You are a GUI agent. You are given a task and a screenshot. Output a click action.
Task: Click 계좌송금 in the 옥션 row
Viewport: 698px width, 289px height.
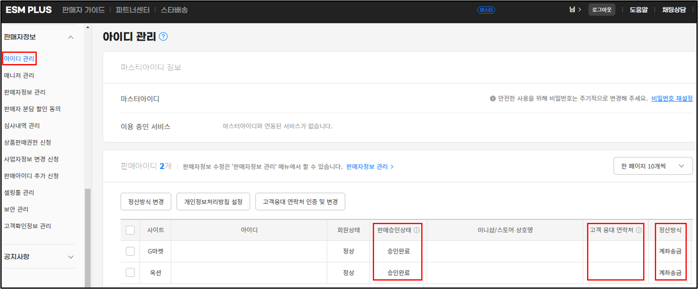pyautogui.click(x=670, y=273)
